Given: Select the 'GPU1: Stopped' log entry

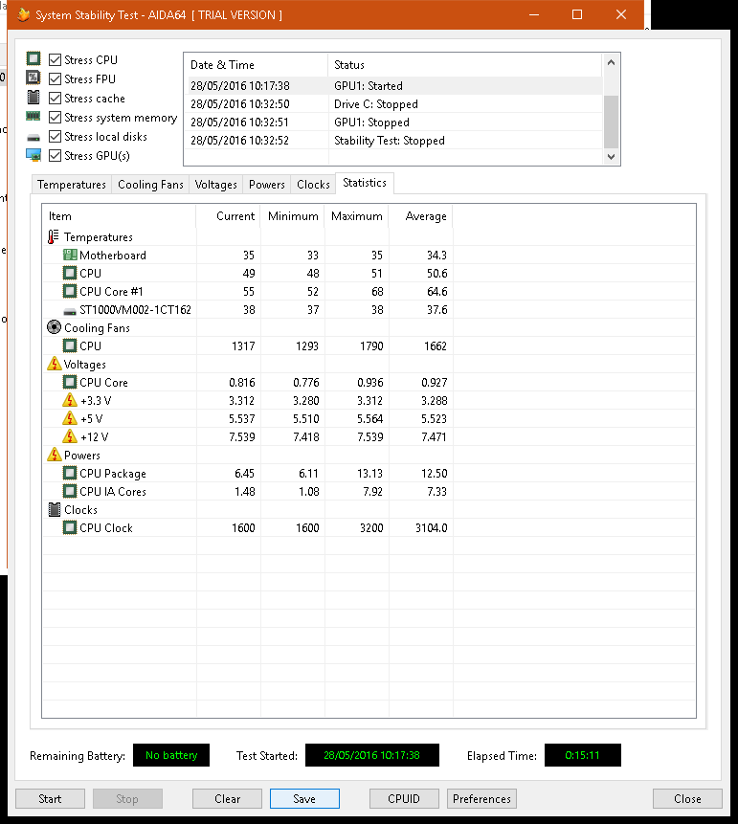Looking at the screenshot, I should pos(394,122).
